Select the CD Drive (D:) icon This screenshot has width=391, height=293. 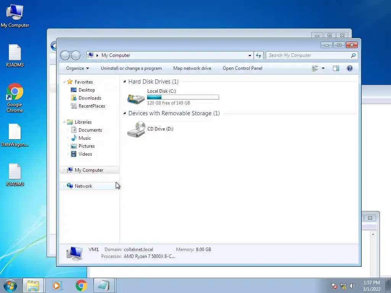(x=136, y=129)
